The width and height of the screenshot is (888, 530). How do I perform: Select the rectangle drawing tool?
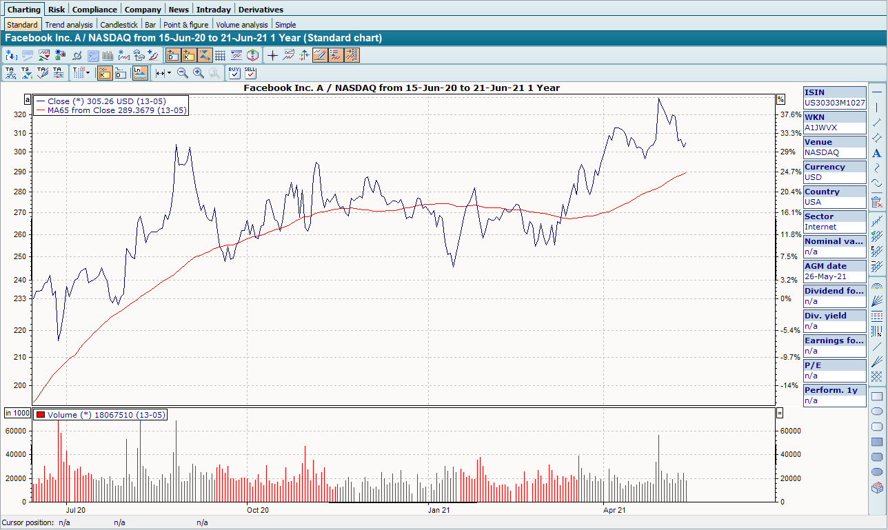[877, 396]
